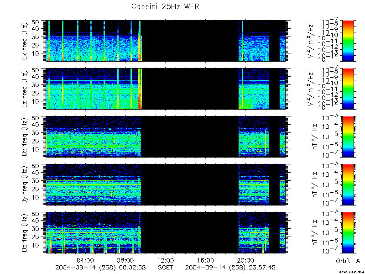Click the Bx spectrogram panel
Screen dimensions: 365x274
pyautogui.click(x=166, y=137)
